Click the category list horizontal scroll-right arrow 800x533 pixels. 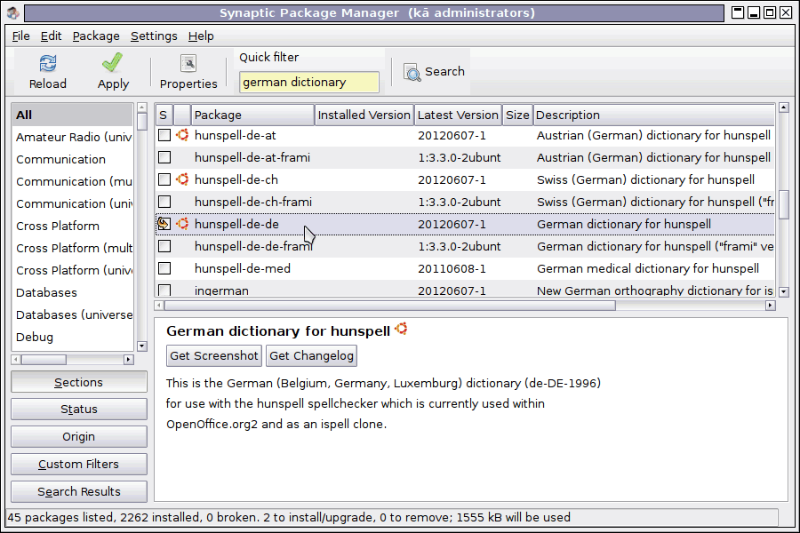pos(129,360)
